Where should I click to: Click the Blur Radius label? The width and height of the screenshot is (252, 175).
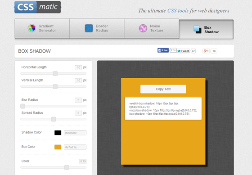[x=30, y=99]
